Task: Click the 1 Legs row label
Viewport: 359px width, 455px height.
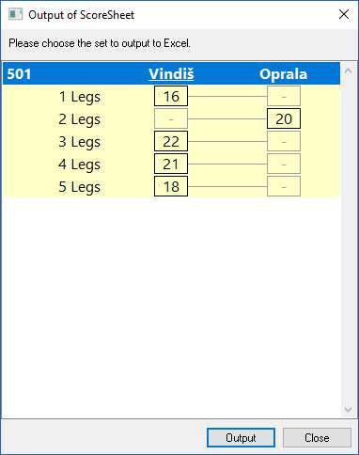Action: click(80, 97)
